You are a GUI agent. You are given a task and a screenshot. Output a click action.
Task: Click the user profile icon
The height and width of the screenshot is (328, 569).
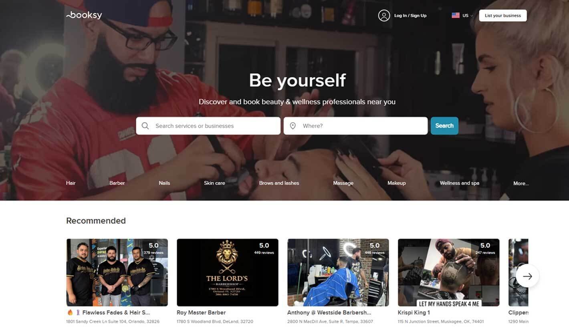tap(384, 16)
